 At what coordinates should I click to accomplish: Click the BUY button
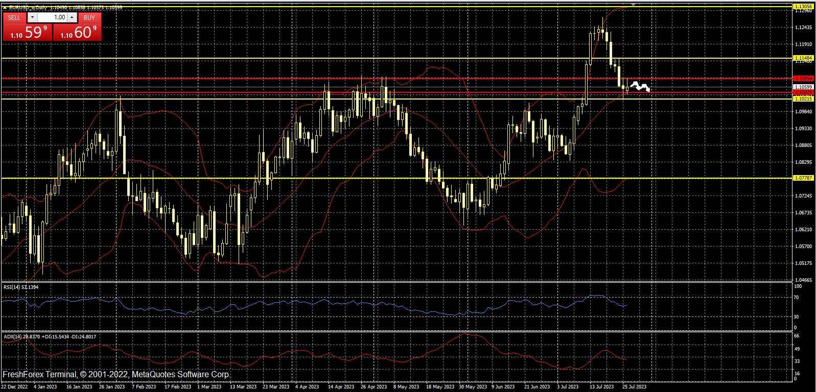(89, 17)
